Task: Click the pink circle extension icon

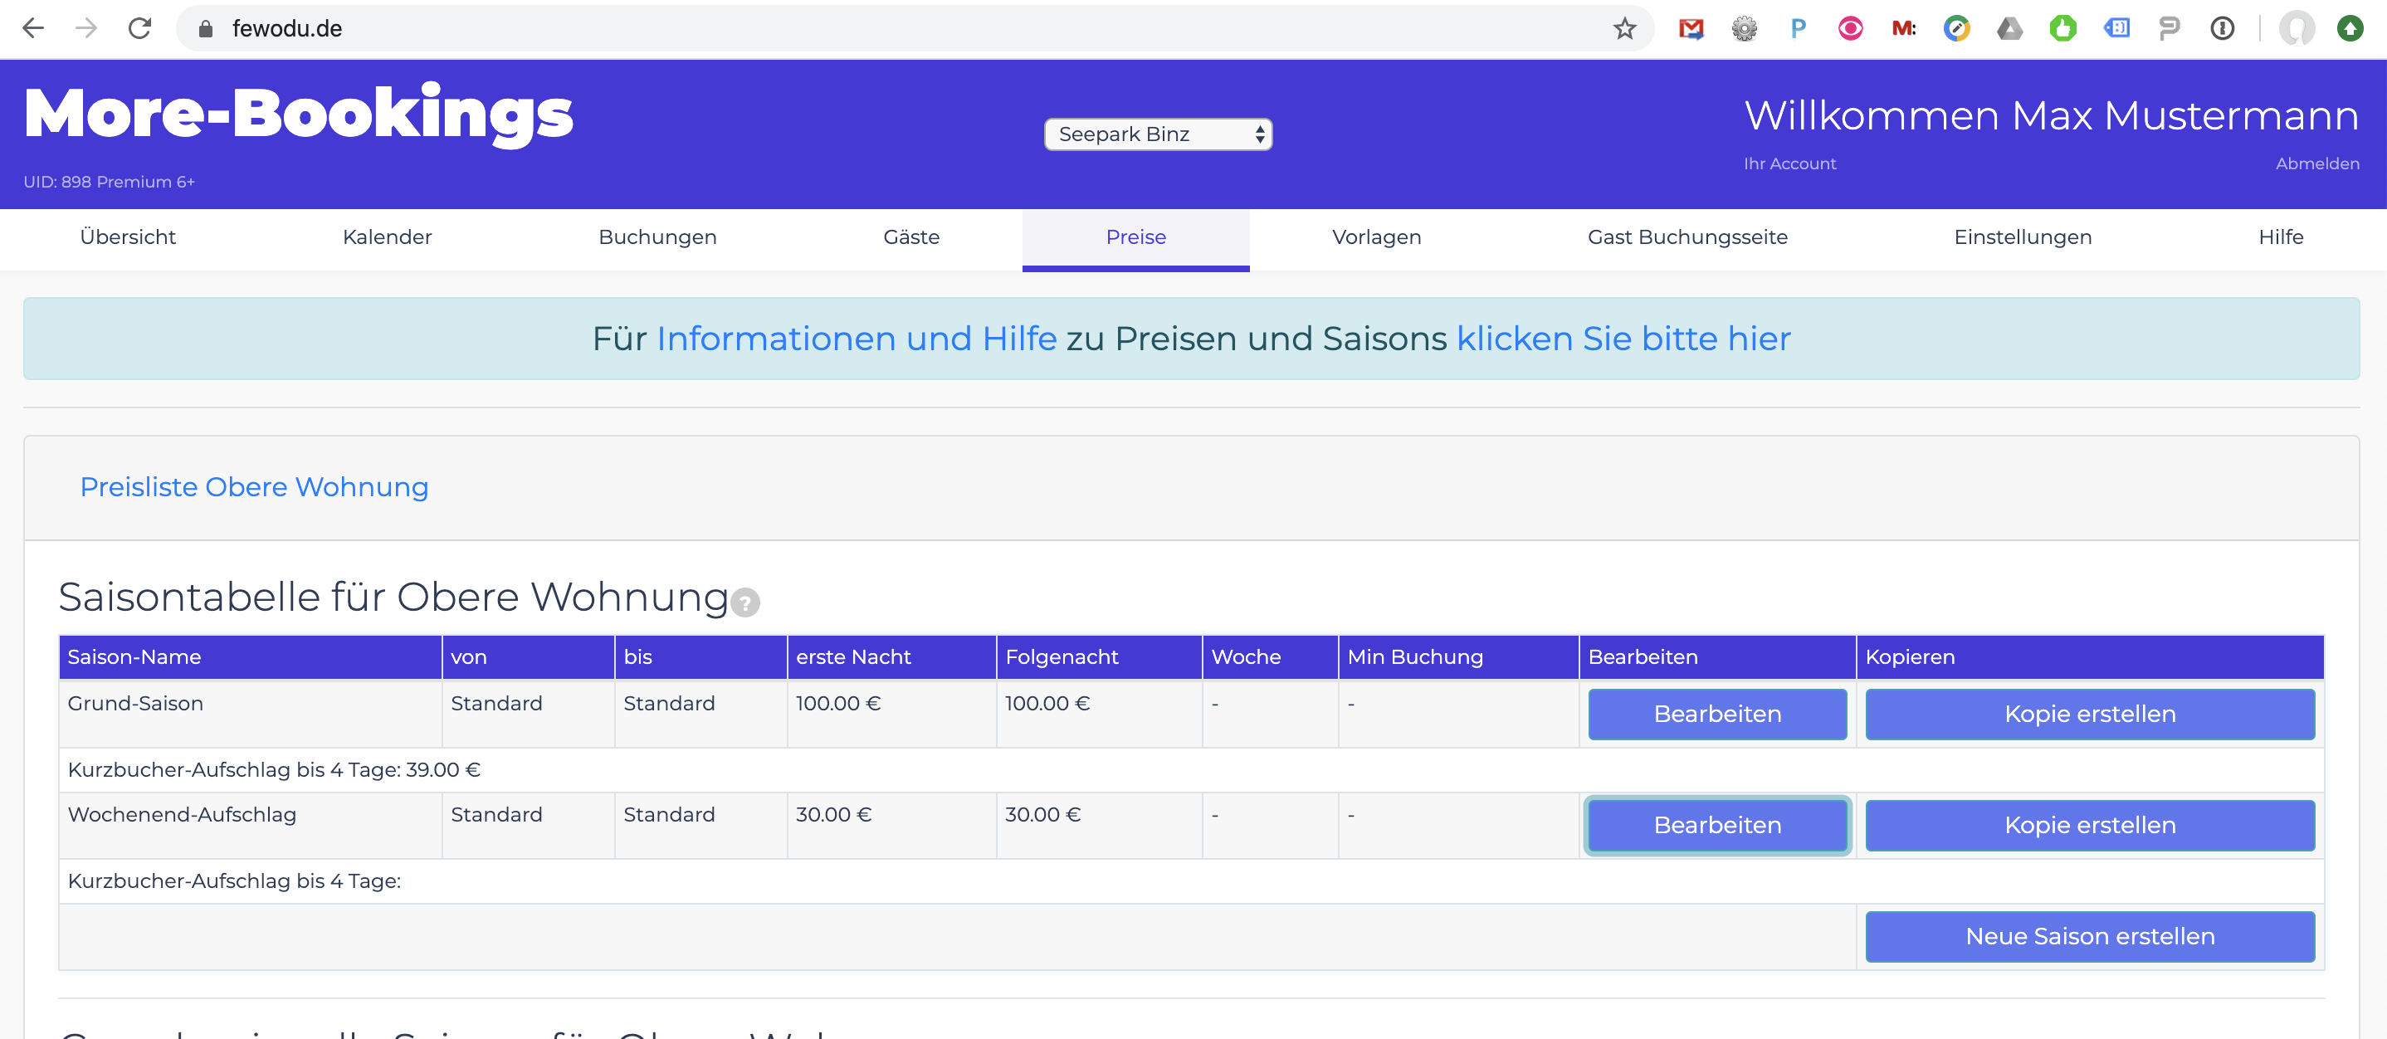Action: (x=1851, y=29)
